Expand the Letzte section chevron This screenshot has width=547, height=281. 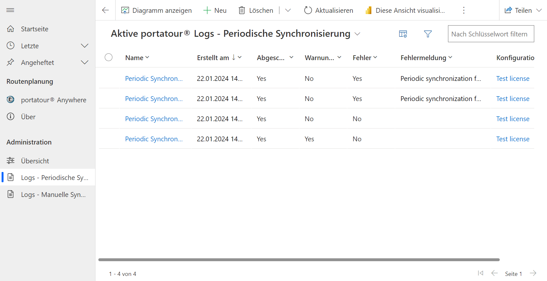click(x=85, y=46)
